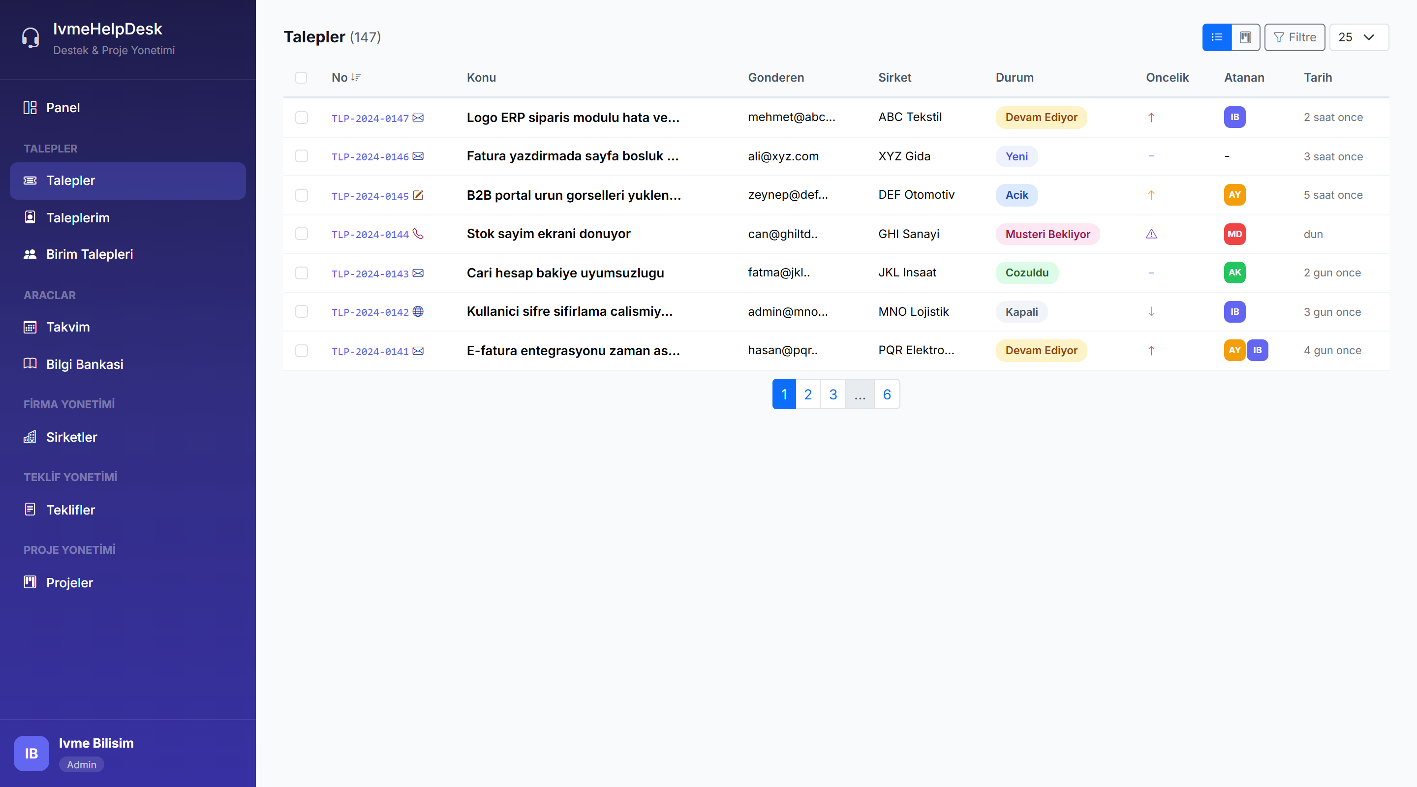Select checkbox for Cari hesap bakiye row
This screenshot has width=1417, height=787.
pos(301,273)
